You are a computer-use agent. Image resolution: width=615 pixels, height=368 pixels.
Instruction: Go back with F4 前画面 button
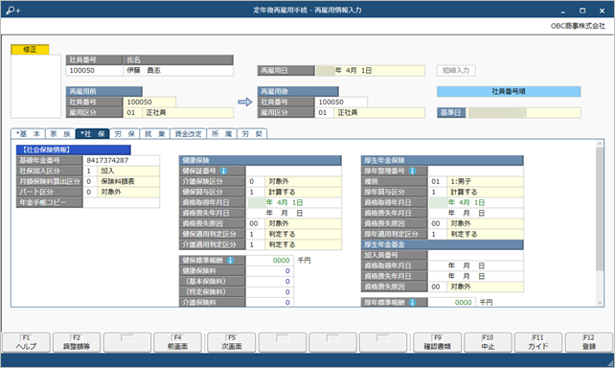click(177, 342)
